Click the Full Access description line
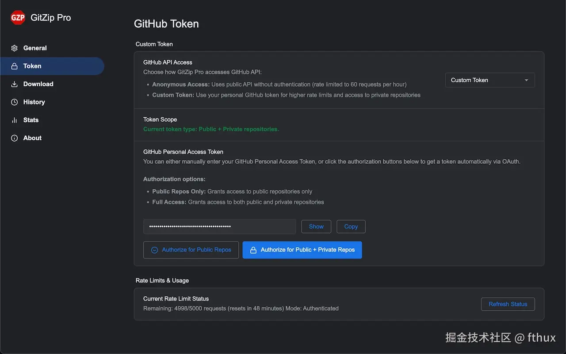The height and width of the screenshot is (354, 566). tap(238, 202)
